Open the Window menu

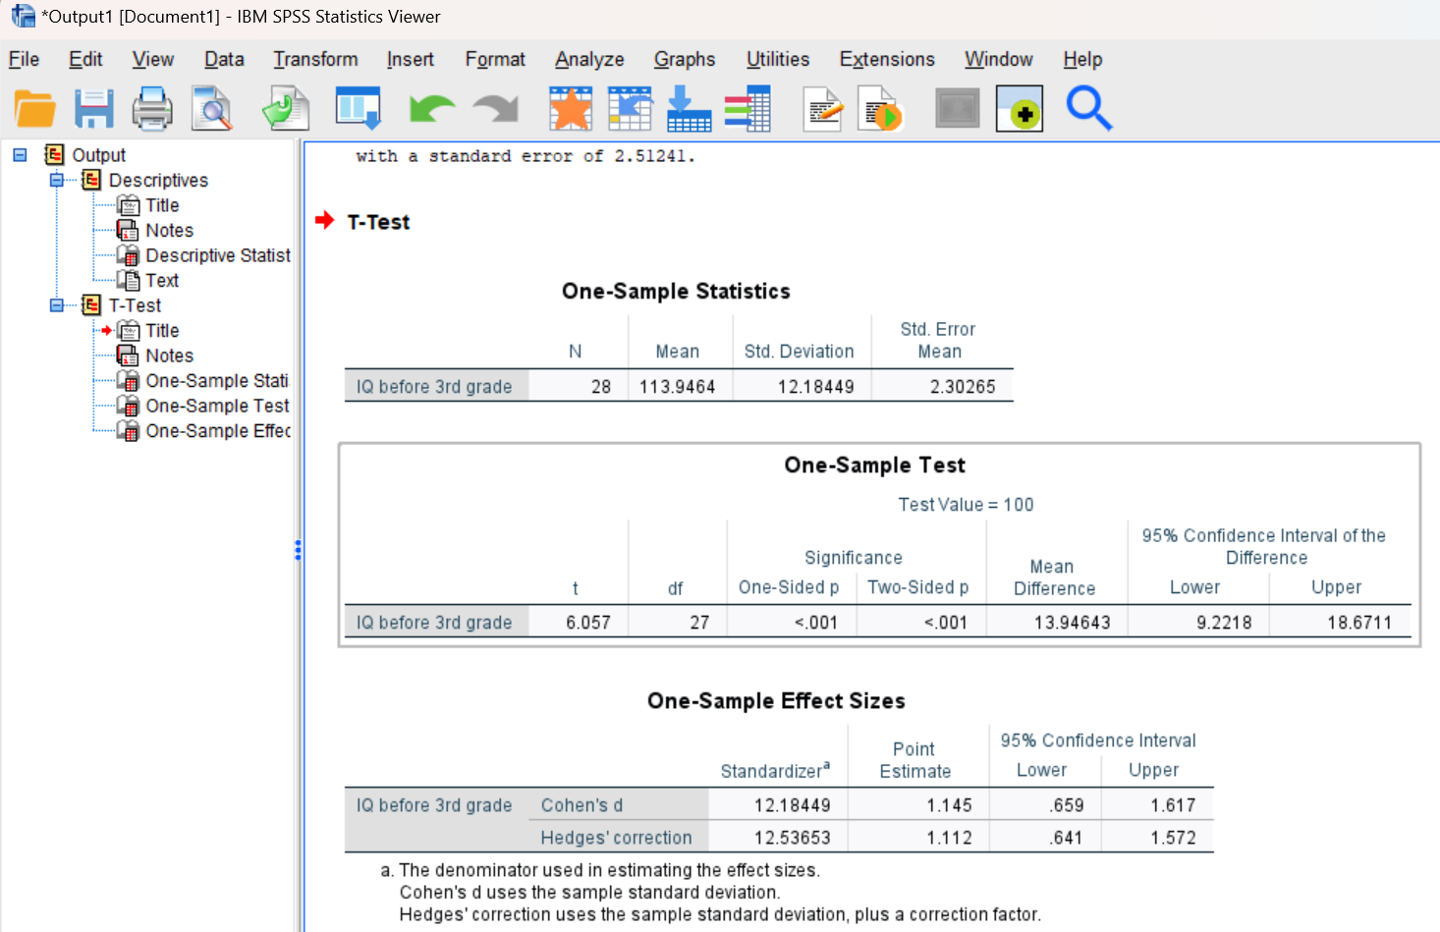click(999, 59)
